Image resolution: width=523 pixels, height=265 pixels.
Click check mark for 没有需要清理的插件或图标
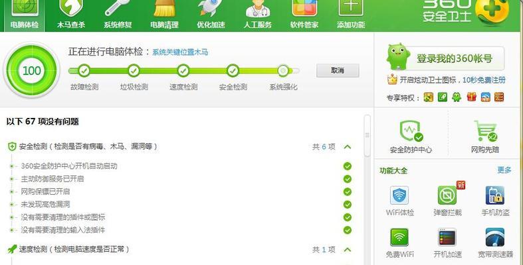click(x=348, y=217)
